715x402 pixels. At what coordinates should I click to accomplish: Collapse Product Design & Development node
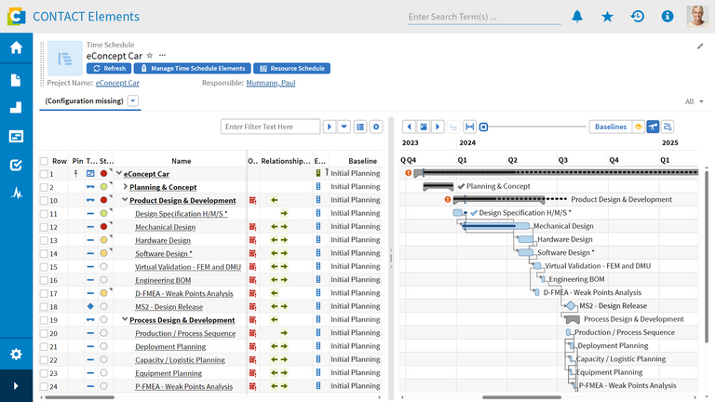125,200
